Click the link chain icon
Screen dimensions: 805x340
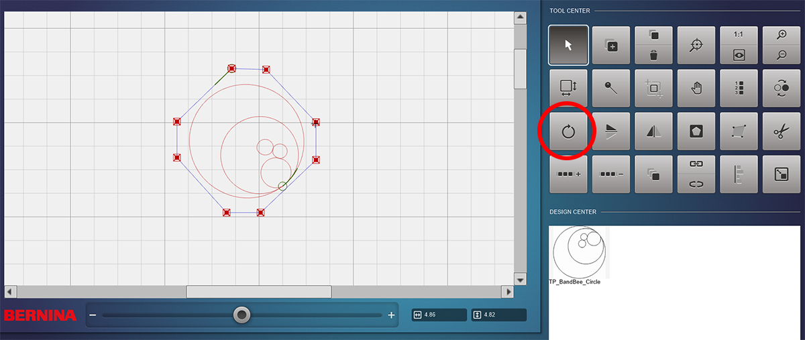point(696,164)
